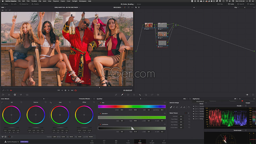Play the clip in reverse

pyautogui.click(x=62, y=90)
